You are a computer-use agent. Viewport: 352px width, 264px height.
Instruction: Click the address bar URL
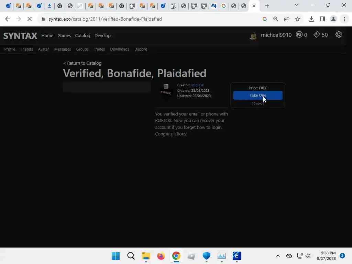[x=105, y=19]
